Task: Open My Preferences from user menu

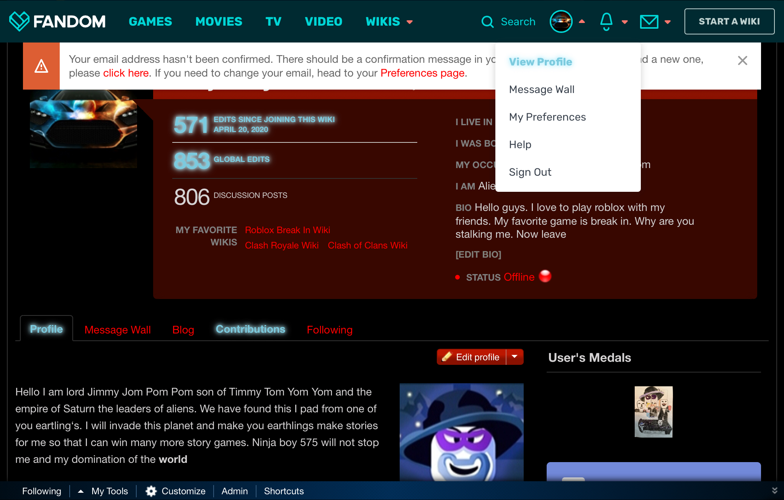Action: [547, 117]
